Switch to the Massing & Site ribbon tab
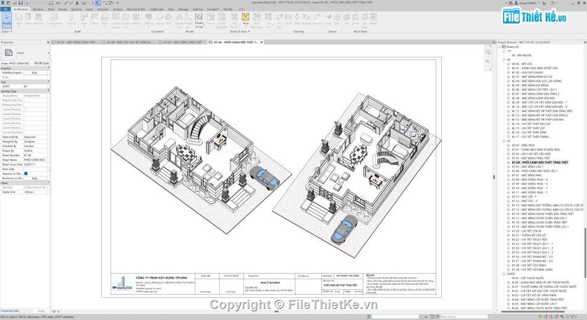Viewport: 587px width, 320px height. click(136, 9)
